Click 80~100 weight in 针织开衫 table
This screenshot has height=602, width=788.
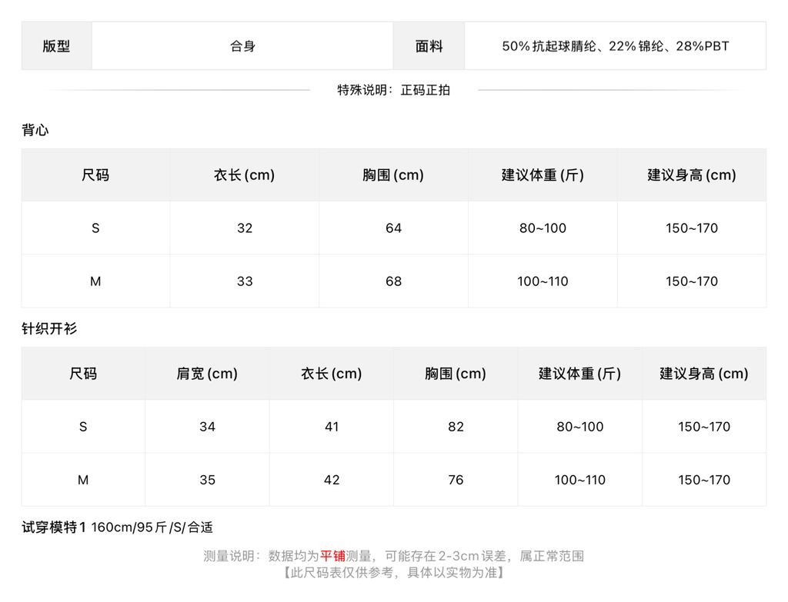580,427
